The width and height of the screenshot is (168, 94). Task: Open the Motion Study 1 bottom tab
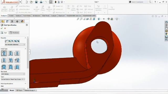(x=30, y=91)
